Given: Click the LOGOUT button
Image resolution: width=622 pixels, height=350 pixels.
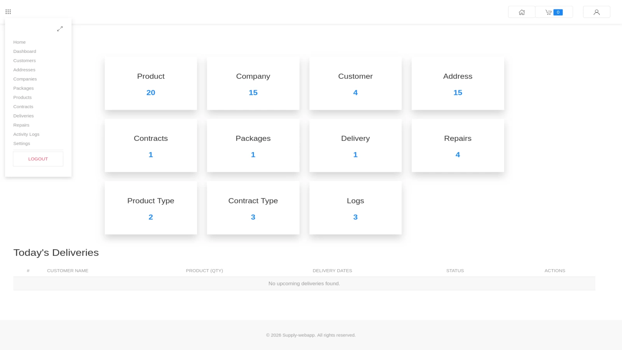Looking at the screenshot, I should 38,159.
